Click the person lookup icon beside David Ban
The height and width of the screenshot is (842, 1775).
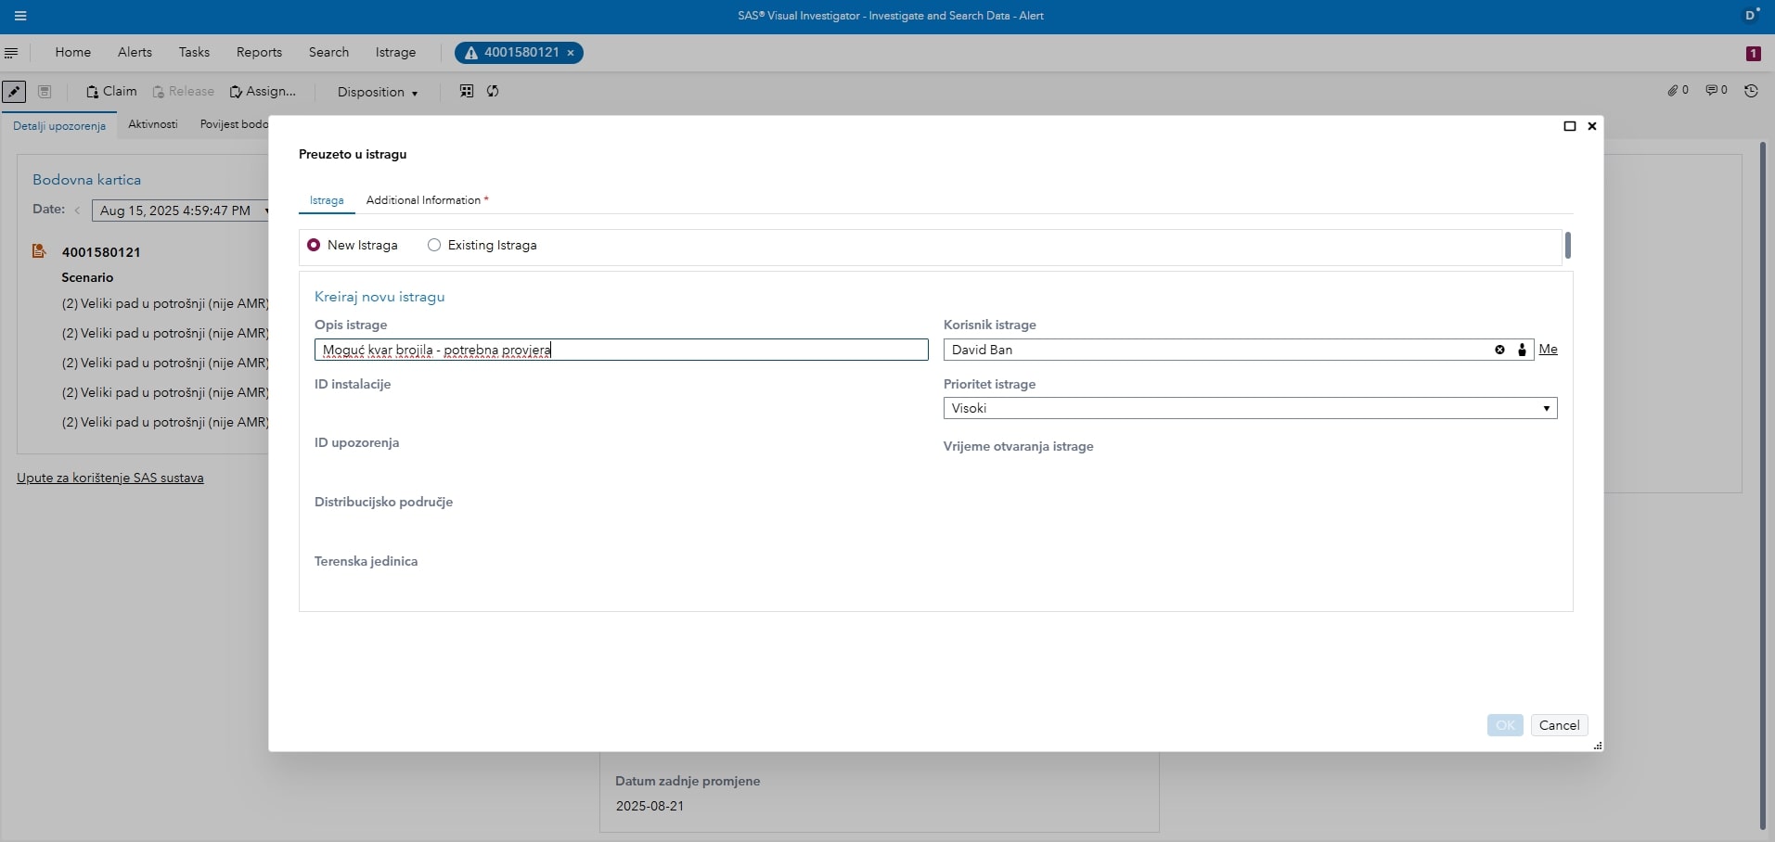(x=1522, y=350)
